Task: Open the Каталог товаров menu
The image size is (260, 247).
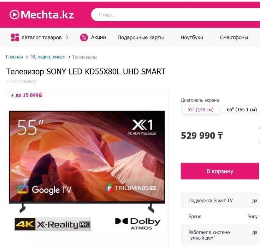Action: (41, 37)
